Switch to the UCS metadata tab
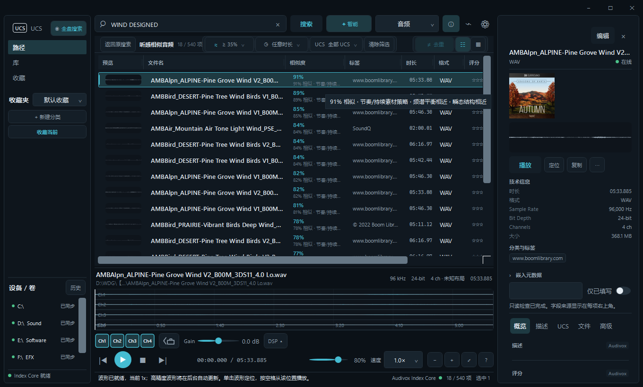 pyautogui.click(x=563, y=326)
